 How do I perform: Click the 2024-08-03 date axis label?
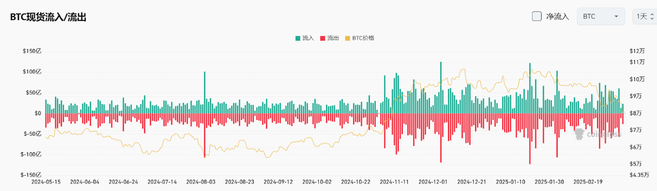(201, 182)
